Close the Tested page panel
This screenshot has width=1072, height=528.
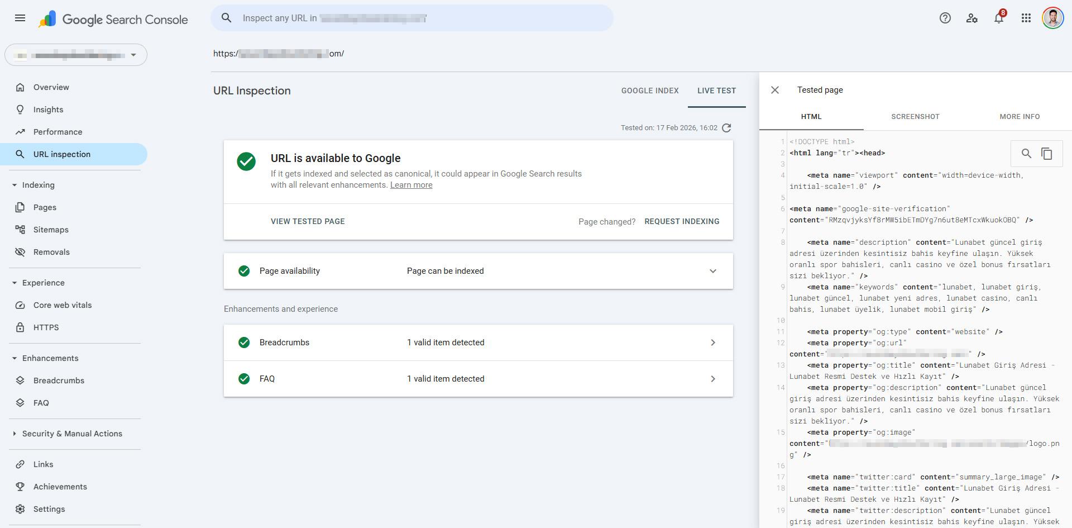click(x=775, y=90)
